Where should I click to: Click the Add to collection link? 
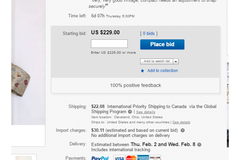coord(162,71)
